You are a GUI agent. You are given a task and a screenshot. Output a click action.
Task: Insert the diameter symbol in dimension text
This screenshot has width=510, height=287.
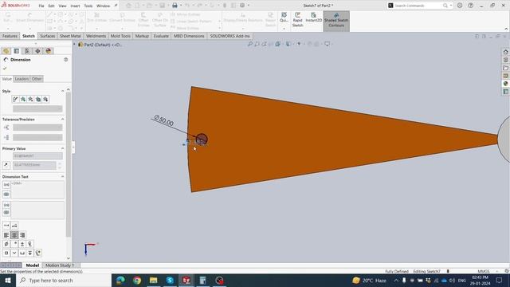tap(6, 244)
